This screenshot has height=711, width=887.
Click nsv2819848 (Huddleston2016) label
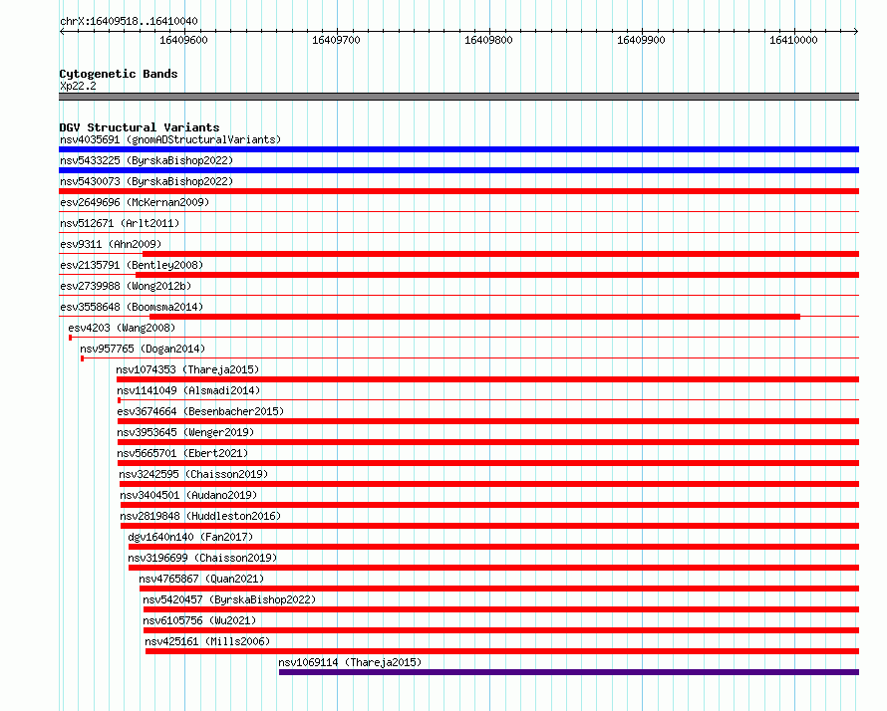tap(200, 516)
